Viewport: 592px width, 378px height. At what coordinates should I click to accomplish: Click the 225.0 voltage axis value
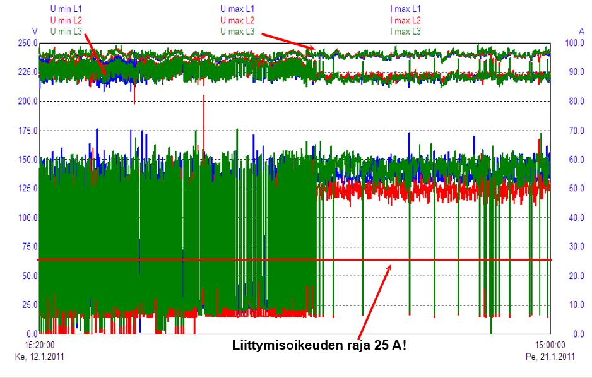pyautogui.click(x=28, y=72)
